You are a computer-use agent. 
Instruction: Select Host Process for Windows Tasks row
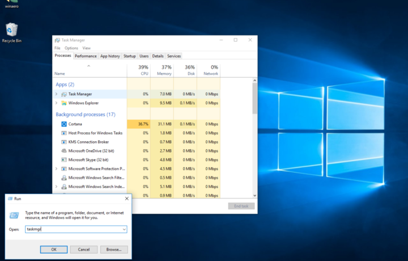[137, 133]
